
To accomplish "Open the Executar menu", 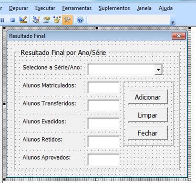I will [45, 8].
